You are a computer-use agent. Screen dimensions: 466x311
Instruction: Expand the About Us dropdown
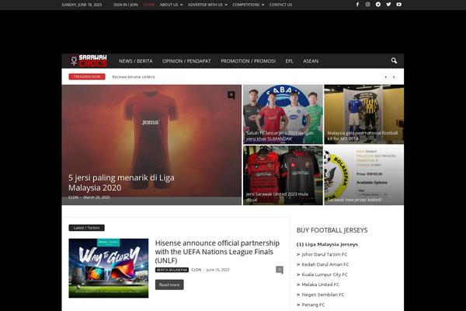click(171, 5)
